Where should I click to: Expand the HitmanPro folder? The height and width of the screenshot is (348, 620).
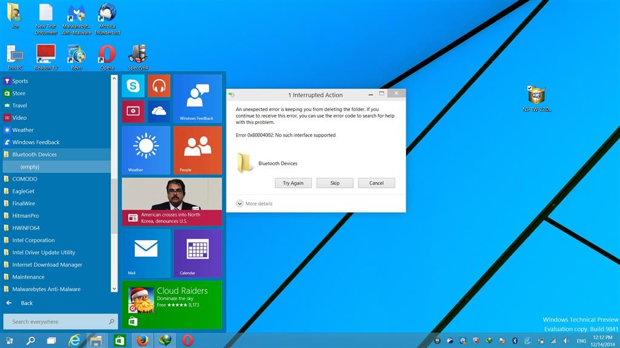(x=56, y=216)
